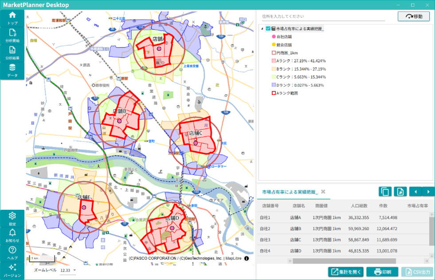Image resolution: width=435 pixels, height=280 pixels.
Task: Click the address input field
Action: click(x=323, y=16)
